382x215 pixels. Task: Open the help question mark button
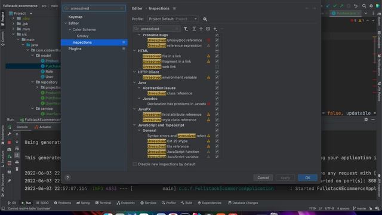tap(67, 178)
